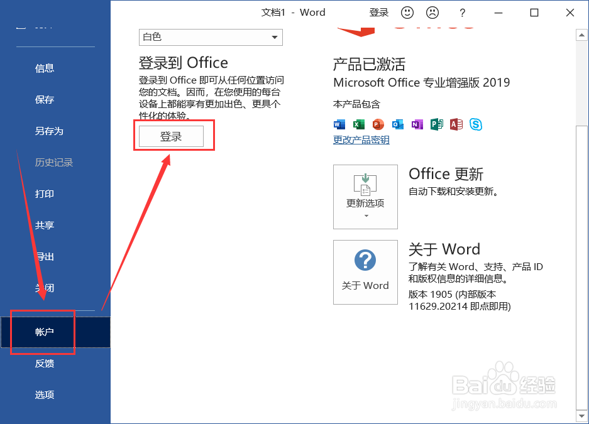Select 历史记录 in the backstage menu
589x424 pixels.
(55, 163)
